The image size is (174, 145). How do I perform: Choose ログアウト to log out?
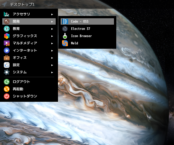point(29,82)
